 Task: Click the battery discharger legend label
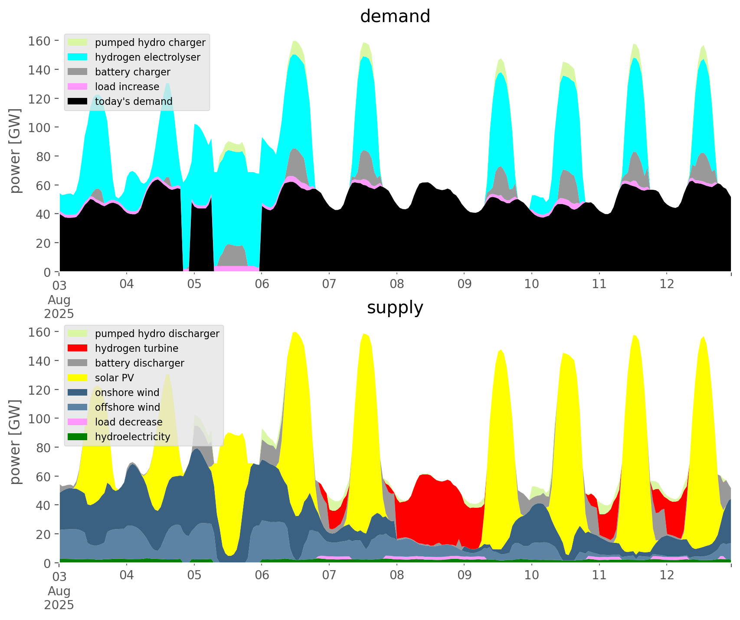click(139, 363)
